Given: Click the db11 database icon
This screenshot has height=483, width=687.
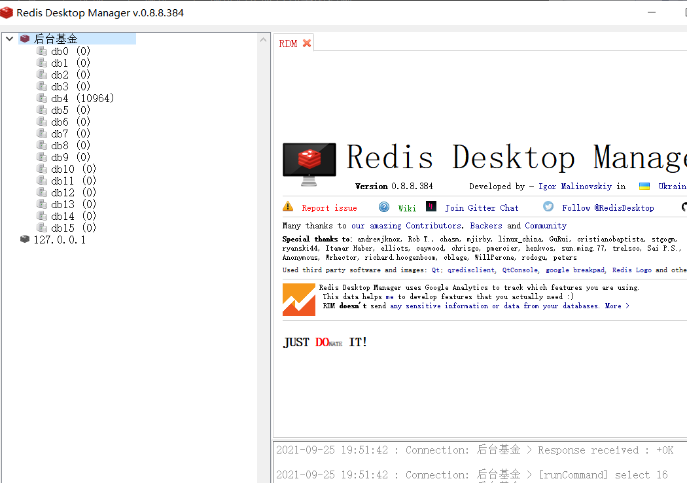Looking at the screenshot, I should pos(42,181).
